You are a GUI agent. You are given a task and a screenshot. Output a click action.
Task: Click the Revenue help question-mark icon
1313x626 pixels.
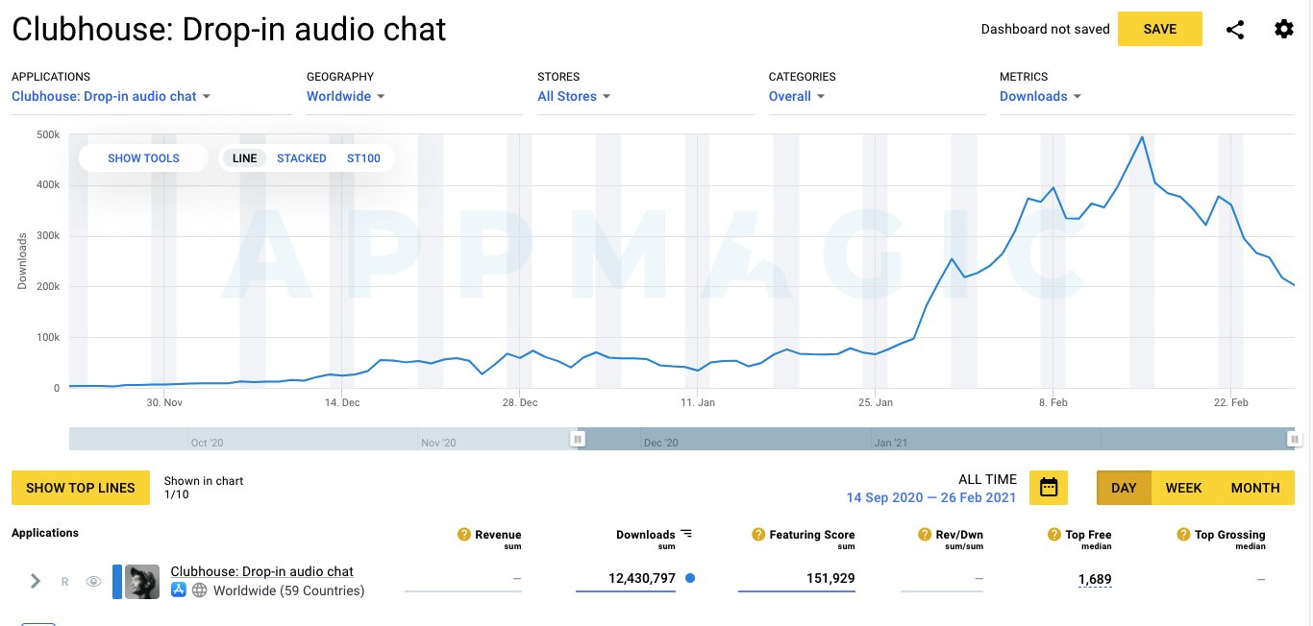(x=464, y=535)
